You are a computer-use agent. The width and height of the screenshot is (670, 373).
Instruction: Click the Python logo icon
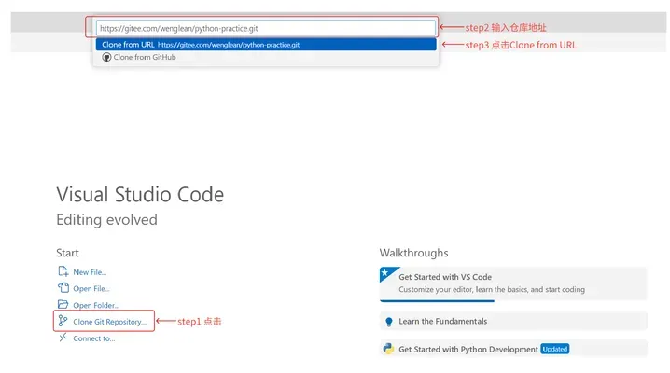click(388, 349)
